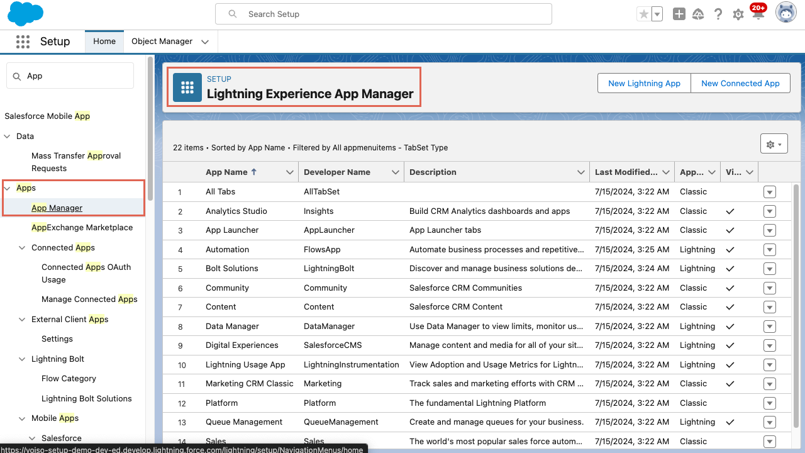The height and width of the screenshot is (453, 805).
Task: Open row actions for Lightning Usage App
Action: click(x=770, y=365)
